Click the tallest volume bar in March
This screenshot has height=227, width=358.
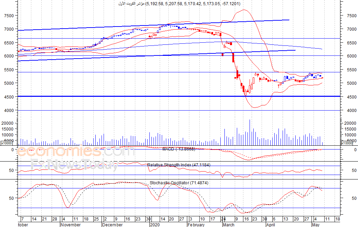coord(250,133)
